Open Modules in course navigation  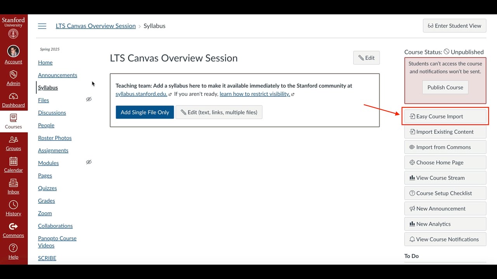(x=48, y=163)
